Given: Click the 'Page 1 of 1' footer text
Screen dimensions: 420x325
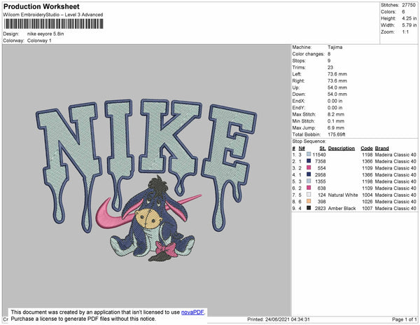Looking at the screenshot, I should click(x=404, y=319).
